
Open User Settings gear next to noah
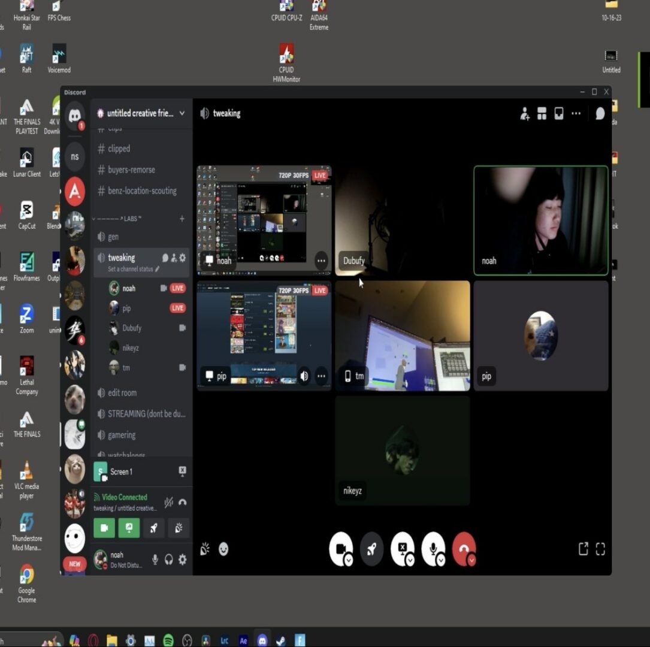(183, 560)
